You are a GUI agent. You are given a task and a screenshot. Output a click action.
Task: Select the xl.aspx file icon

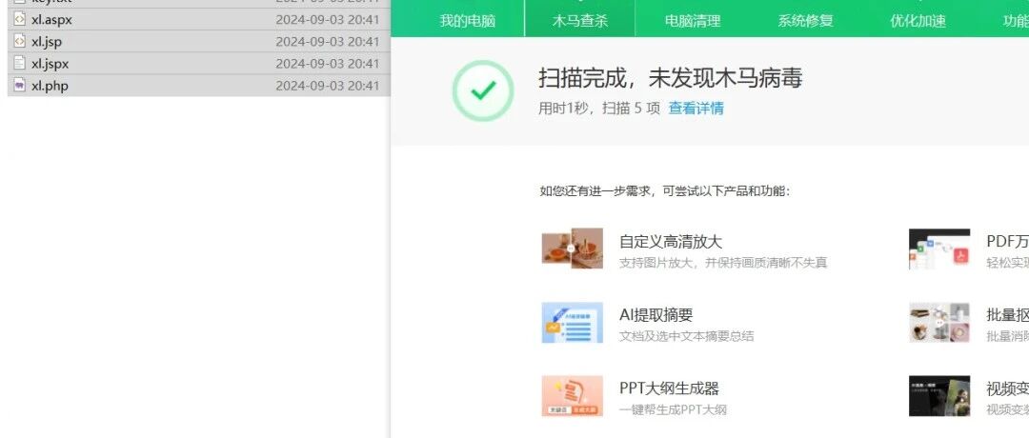[x=20, y=20]
